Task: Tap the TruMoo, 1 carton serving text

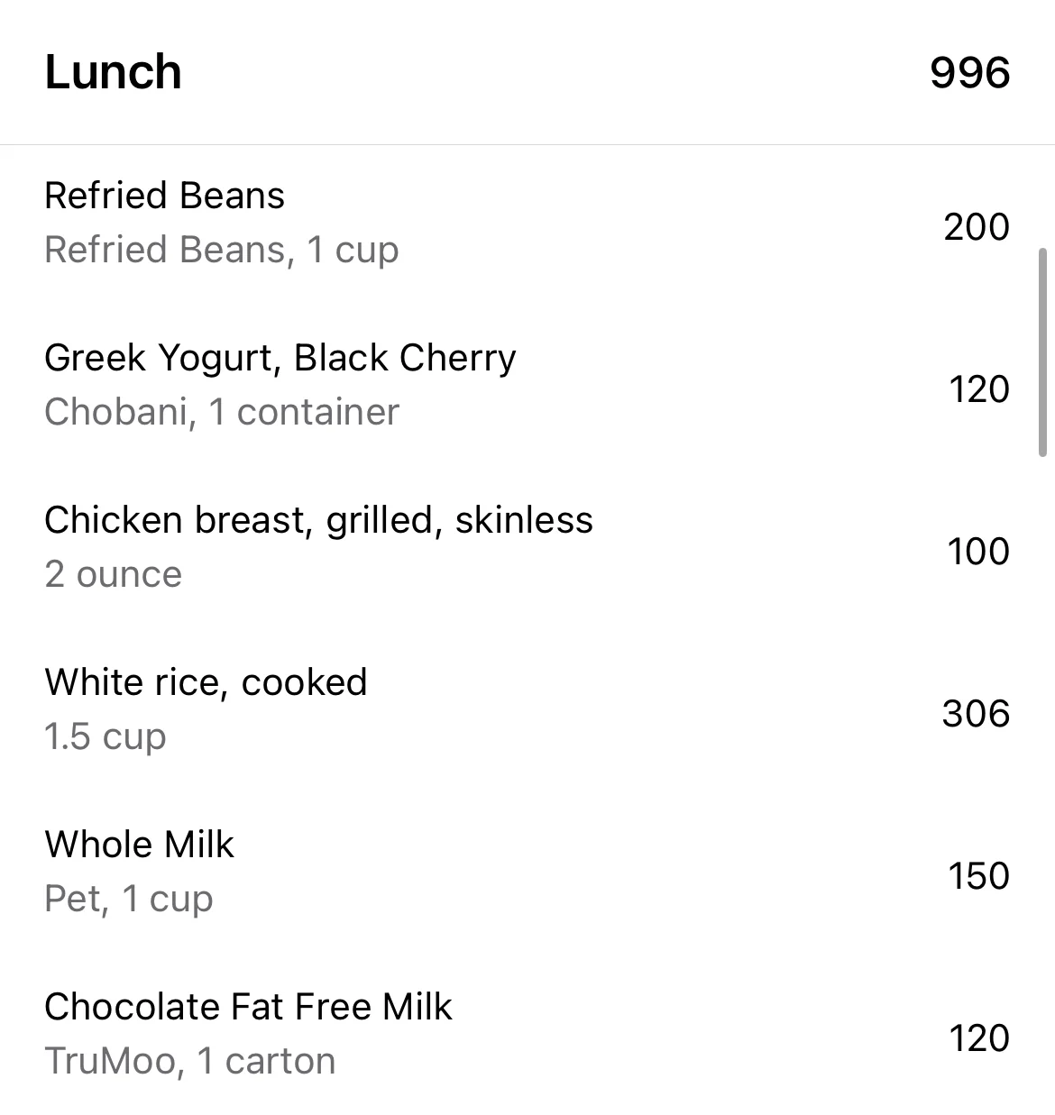Action: click(190, 1062)
